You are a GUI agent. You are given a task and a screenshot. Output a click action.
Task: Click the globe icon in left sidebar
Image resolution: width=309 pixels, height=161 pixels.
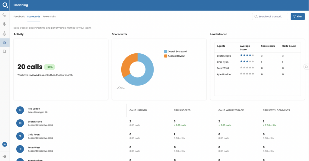(5, 24)
